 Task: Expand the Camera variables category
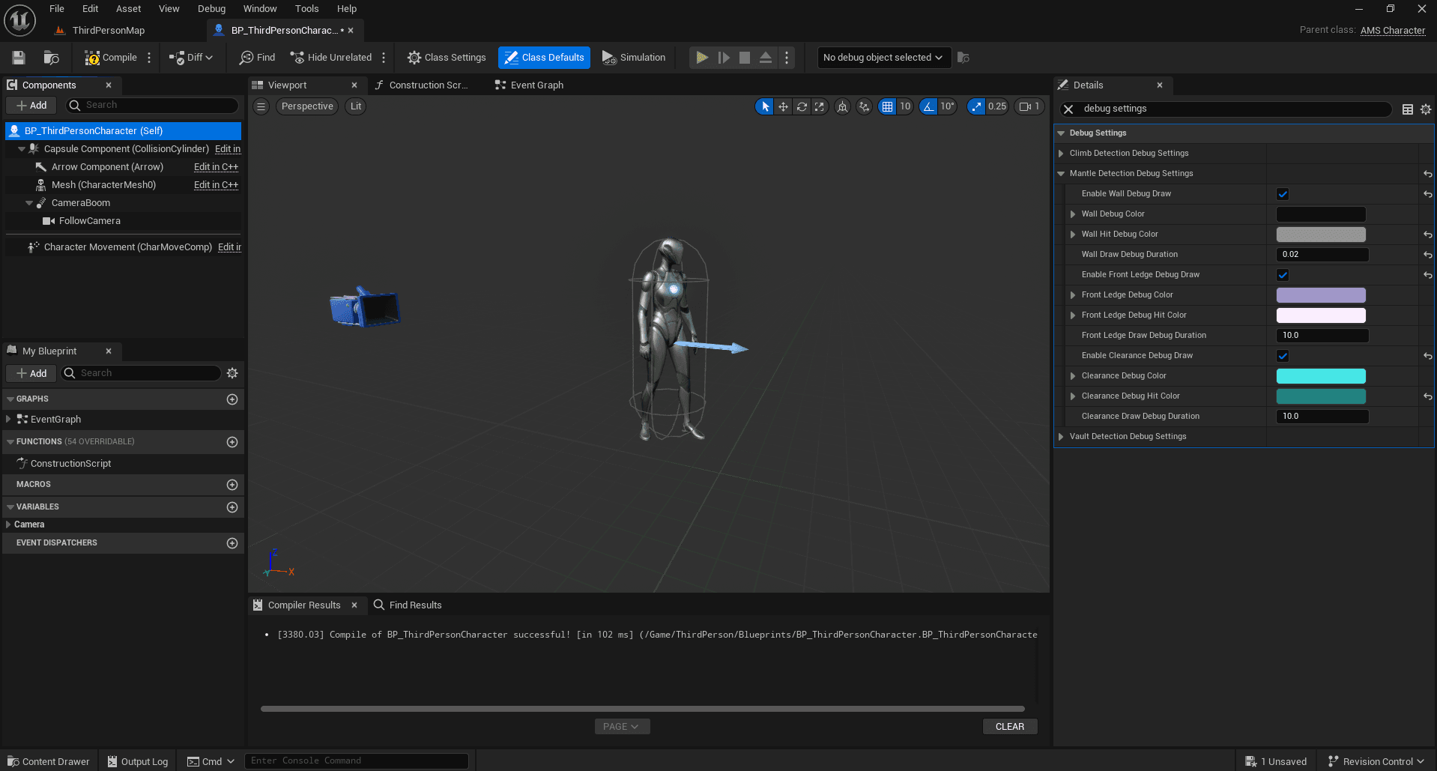[x=8, y=524]
